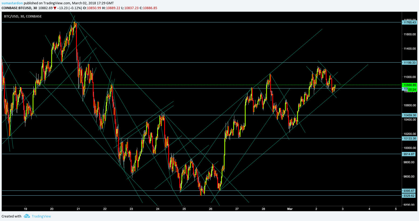Click date 27 on the time axis
This screenshot has width=419, height=221.
click(237, 209)
